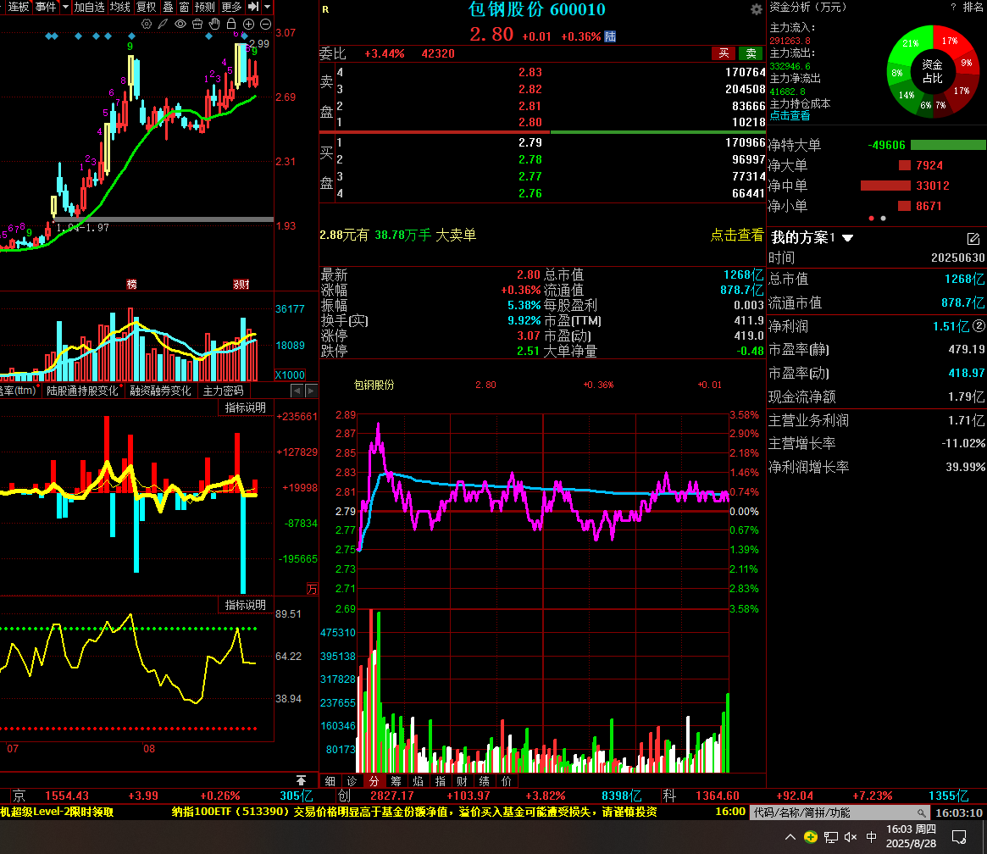Image resolution: width=987 pixels, height=854 pixels.
Task: Switch to 融资融券变化 indicator tab
Action: point(160,391)
